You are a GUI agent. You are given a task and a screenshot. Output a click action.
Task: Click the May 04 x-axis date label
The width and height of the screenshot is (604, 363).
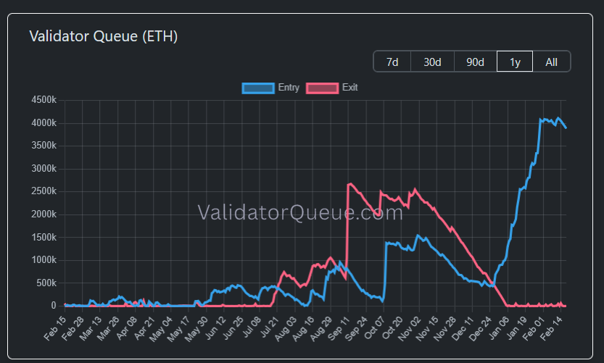161,328
